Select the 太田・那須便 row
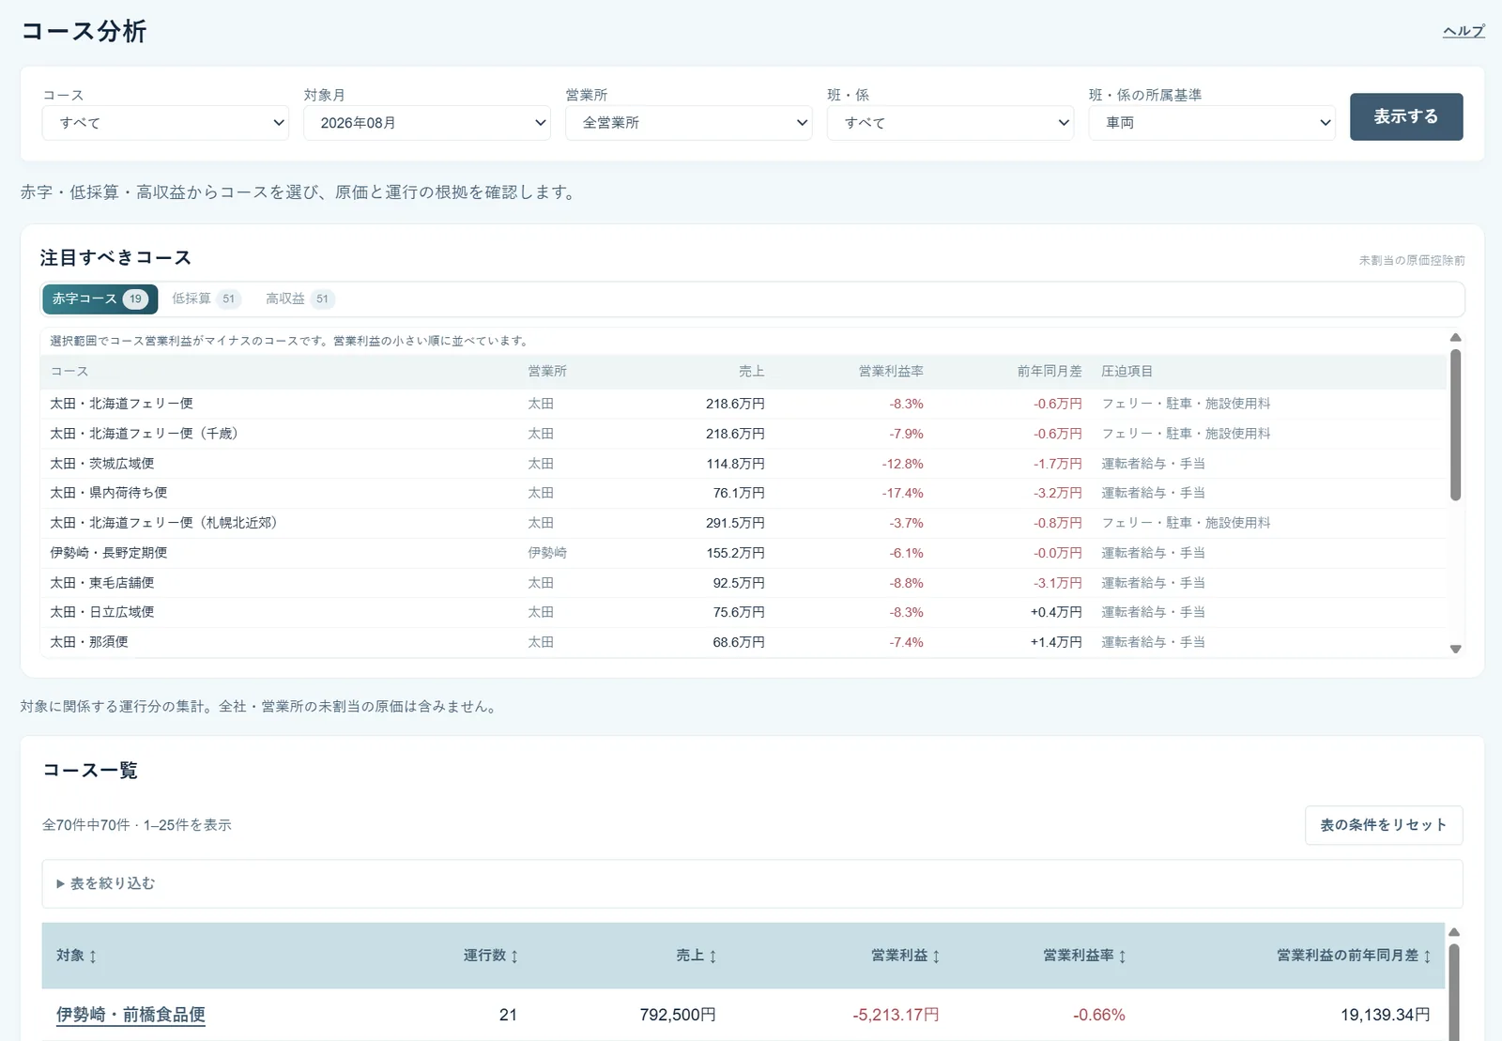The width and height of the screenshot is (1502, 1041). point(743,642)
